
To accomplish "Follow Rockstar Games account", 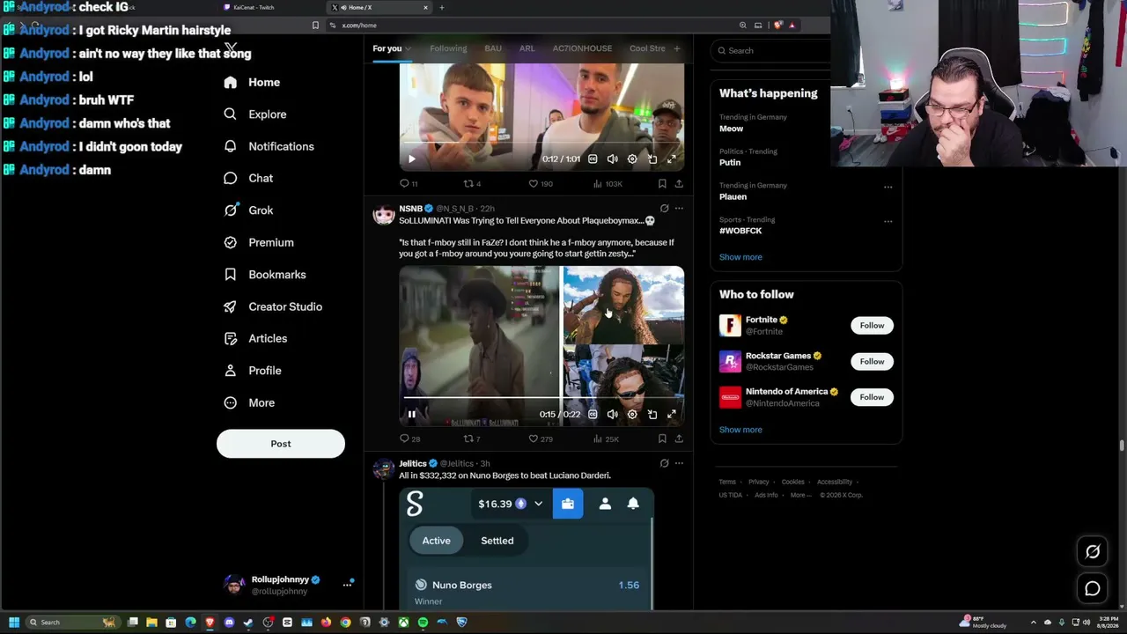I will [872, 361].
